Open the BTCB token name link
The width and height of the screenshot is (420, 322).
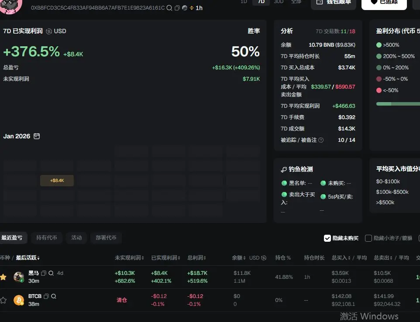(x=35, y=296)
